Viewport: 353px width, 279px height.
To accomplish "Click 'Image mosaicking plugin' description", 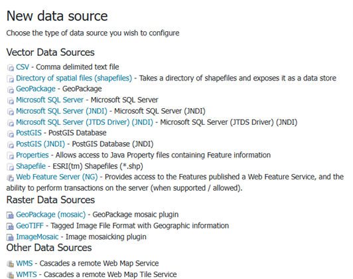I will (x=106, y=236).
